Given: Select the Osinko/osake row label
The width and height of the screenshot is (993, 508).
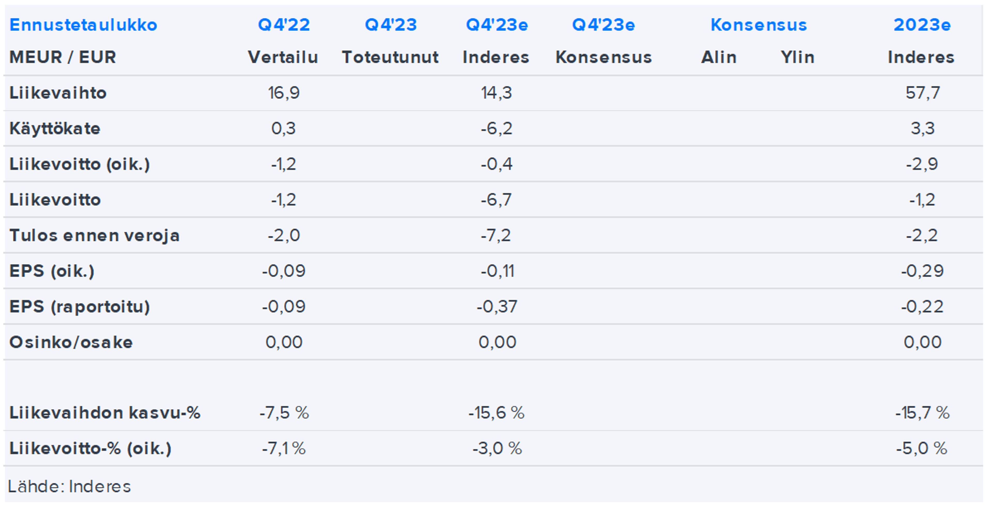Looking at the screenshot, I should (71, 342).
